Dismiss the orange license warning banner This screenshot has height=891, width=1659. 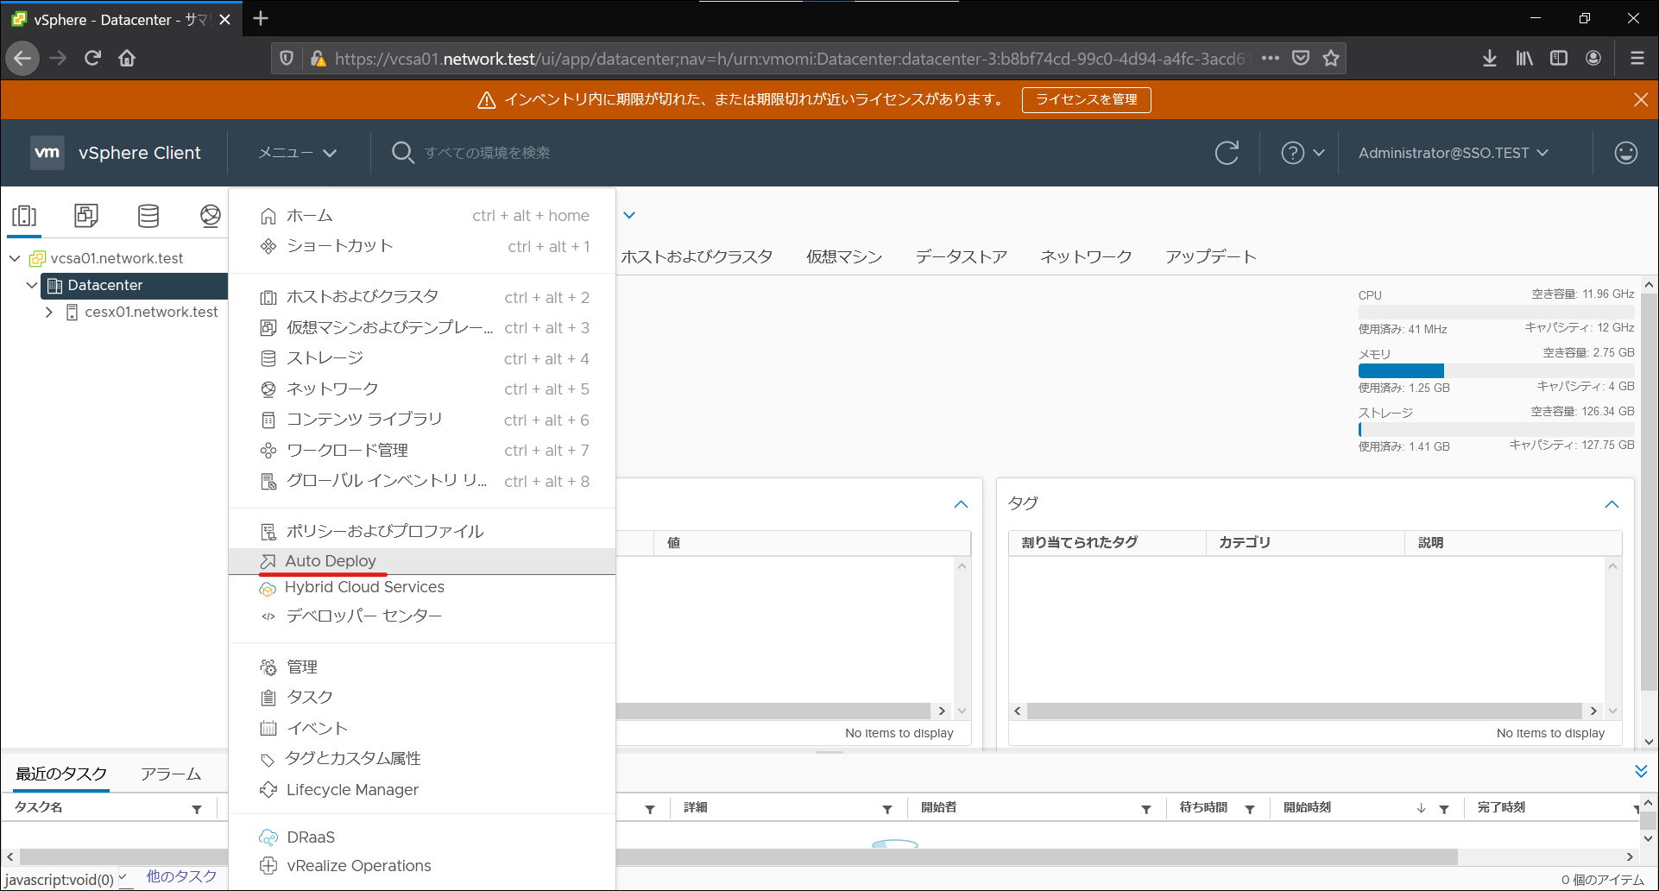tap(1641, 99)
